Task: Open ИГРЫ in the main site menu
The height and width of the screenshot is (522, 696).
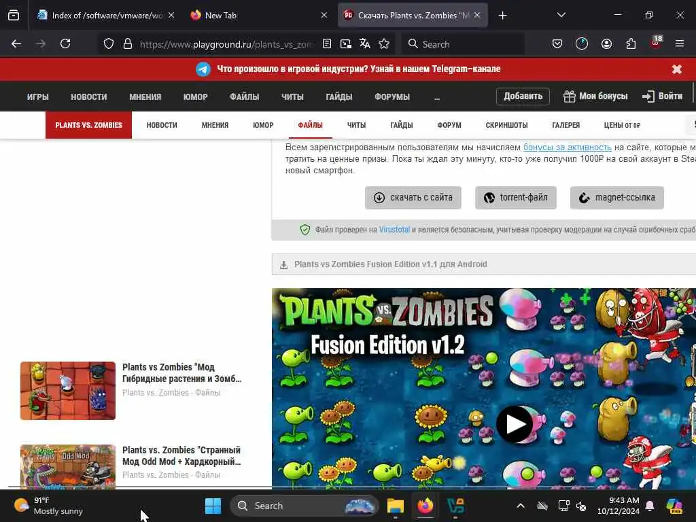Action: point(38,97)
